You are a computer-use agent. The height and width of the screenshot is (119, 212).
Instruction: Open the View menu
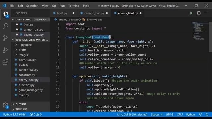click(45, 6)
